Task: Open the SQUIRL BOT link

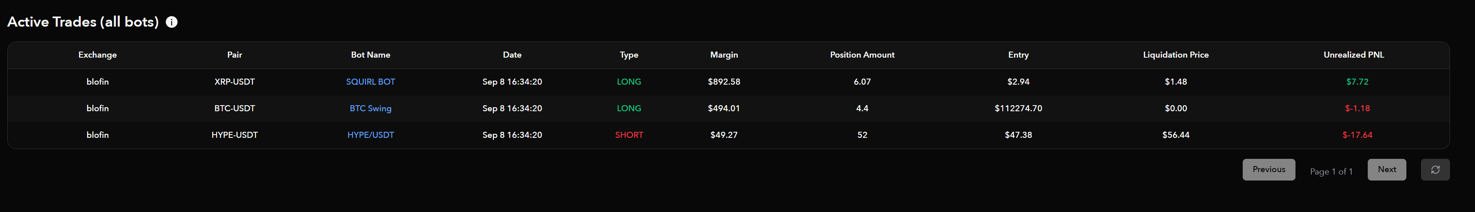Action: (371, 82)
